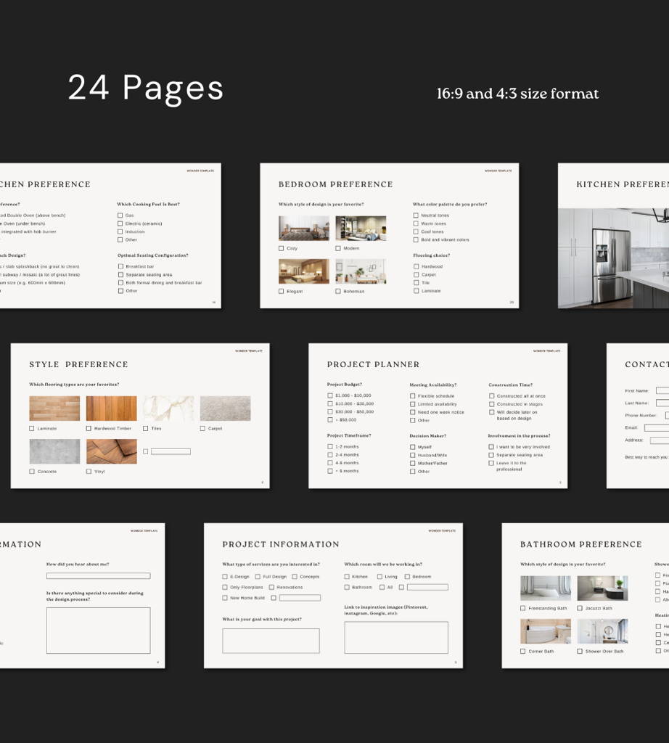The width and height of the screenshot is (669, 743).
Task: Check the 1-2 months timeframe checkbox
Action: (x=329, y=446)
